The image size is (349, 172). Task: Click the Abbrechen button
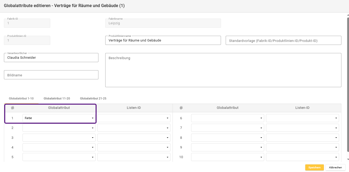(335, 168)
